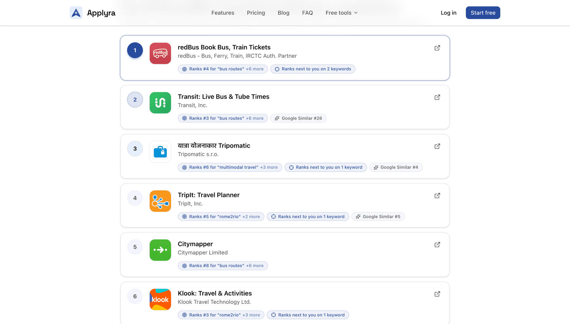
Task: Go to the Pricing page
Action: [x=256, y=13]
